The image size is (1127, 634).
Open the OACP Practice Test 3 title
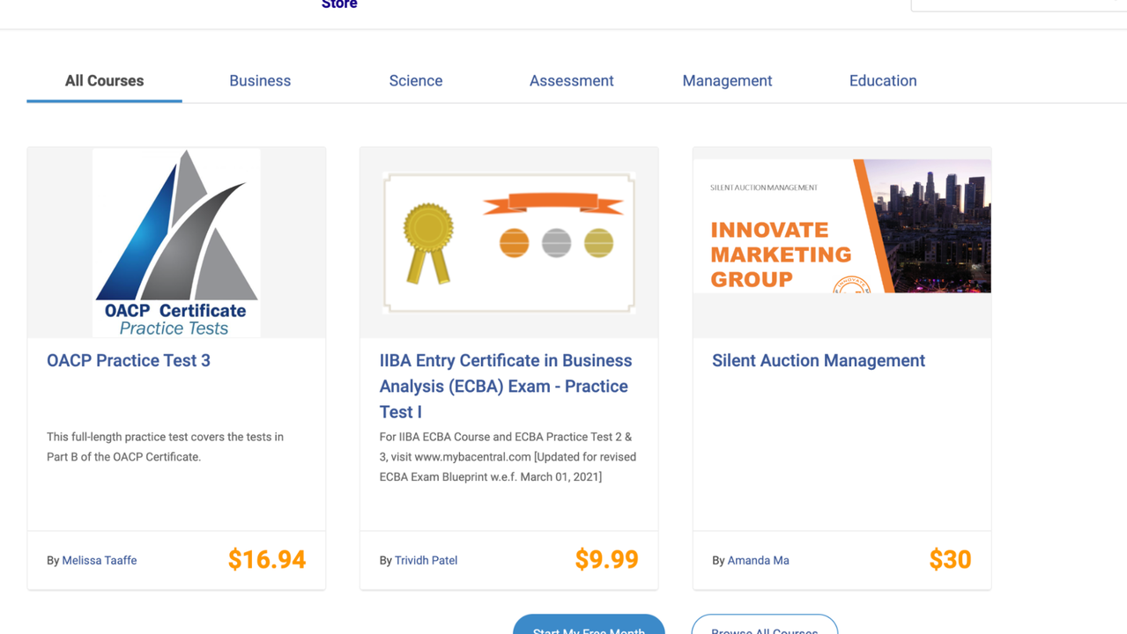[129, 360]
